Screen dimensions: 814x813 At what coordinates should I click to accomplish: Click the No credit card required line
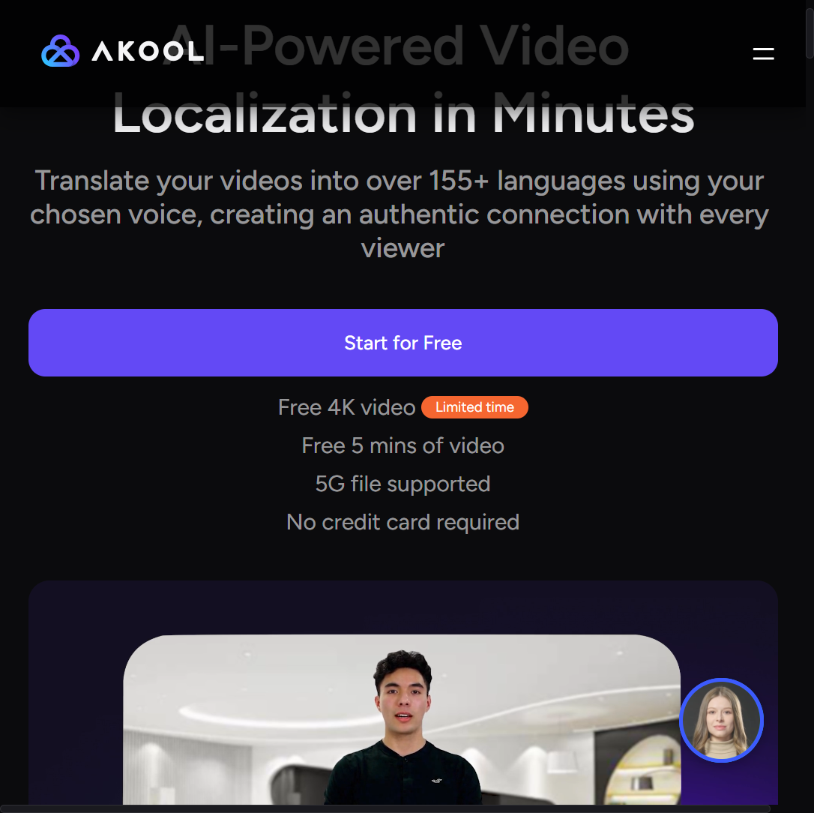tap(403, 522)
